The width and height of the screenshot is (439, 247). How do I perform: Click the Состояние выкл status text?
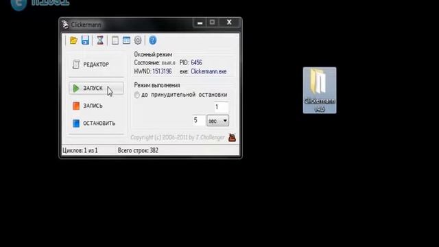154,62
